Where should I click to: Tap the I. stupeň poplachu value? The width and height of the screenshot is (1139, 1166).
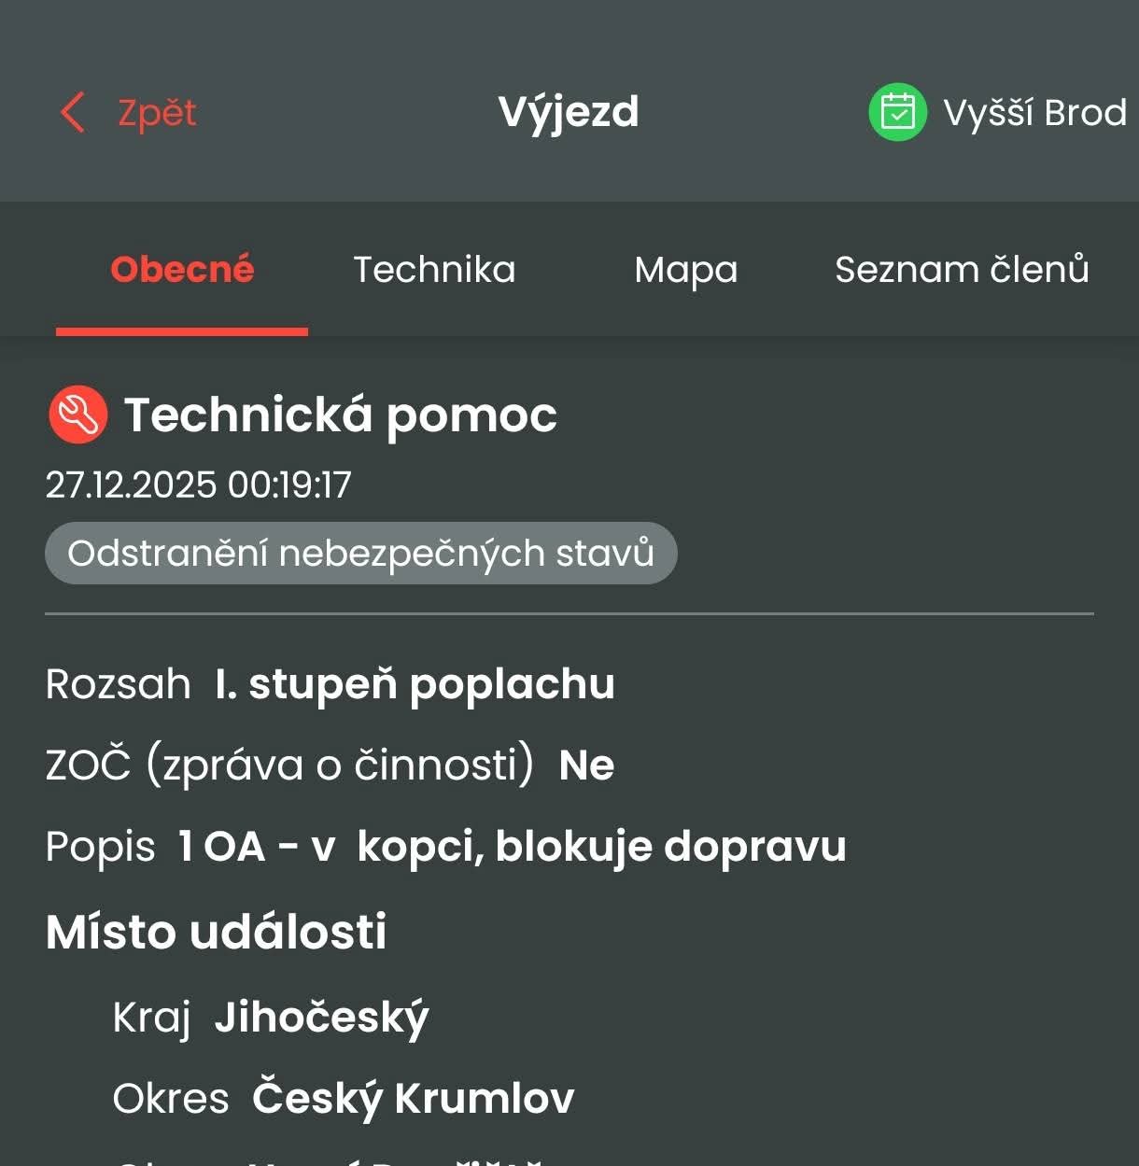click(414, 684)
